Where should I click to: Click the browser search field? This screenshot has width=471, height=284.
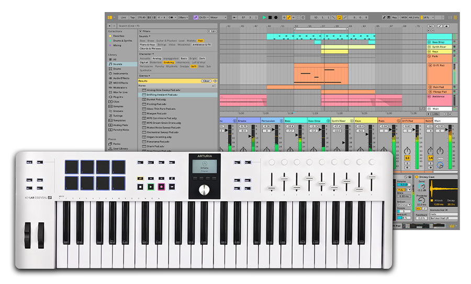(x=167, y=26)
